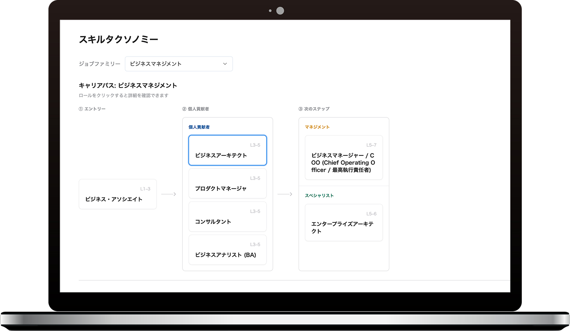Select the green スペシャリスト track label
This screenshot has height=331, width=570.
click(x=319, y=196)
